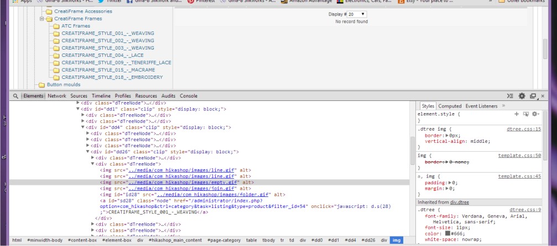The height and width of the screenshot is (246, 557).
Task: Open the ATC Frames category
Action: (76, 26)
